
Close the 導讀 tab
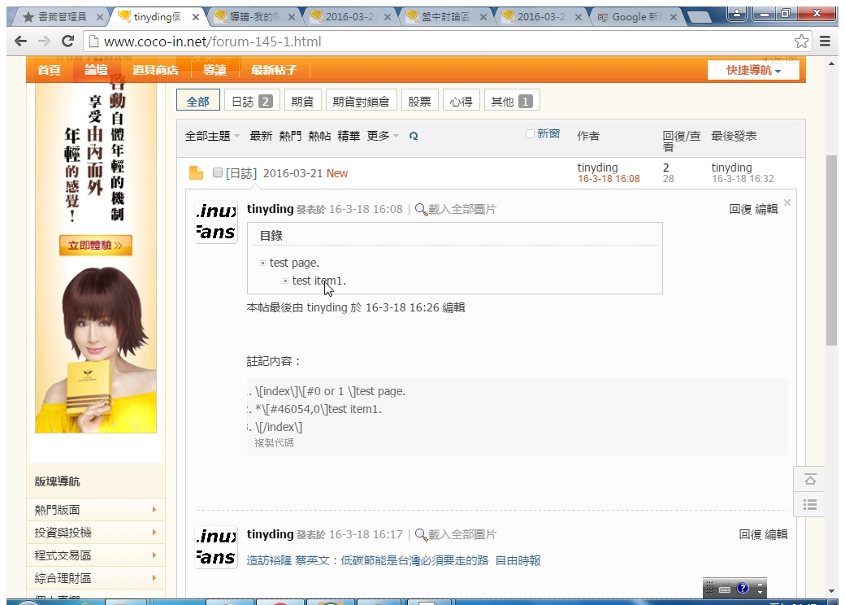(292, 17)
